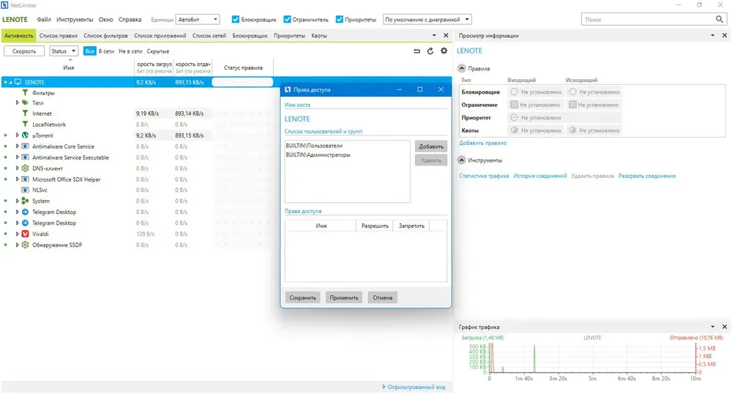Select incoming Блокировщик radio button
The image size is (732, 394).
pyautogui.click(x=514, y=92)
